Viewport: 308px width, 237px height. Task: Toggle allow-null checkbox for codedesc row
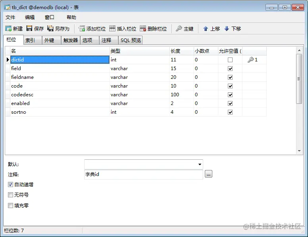pos(230,95)
